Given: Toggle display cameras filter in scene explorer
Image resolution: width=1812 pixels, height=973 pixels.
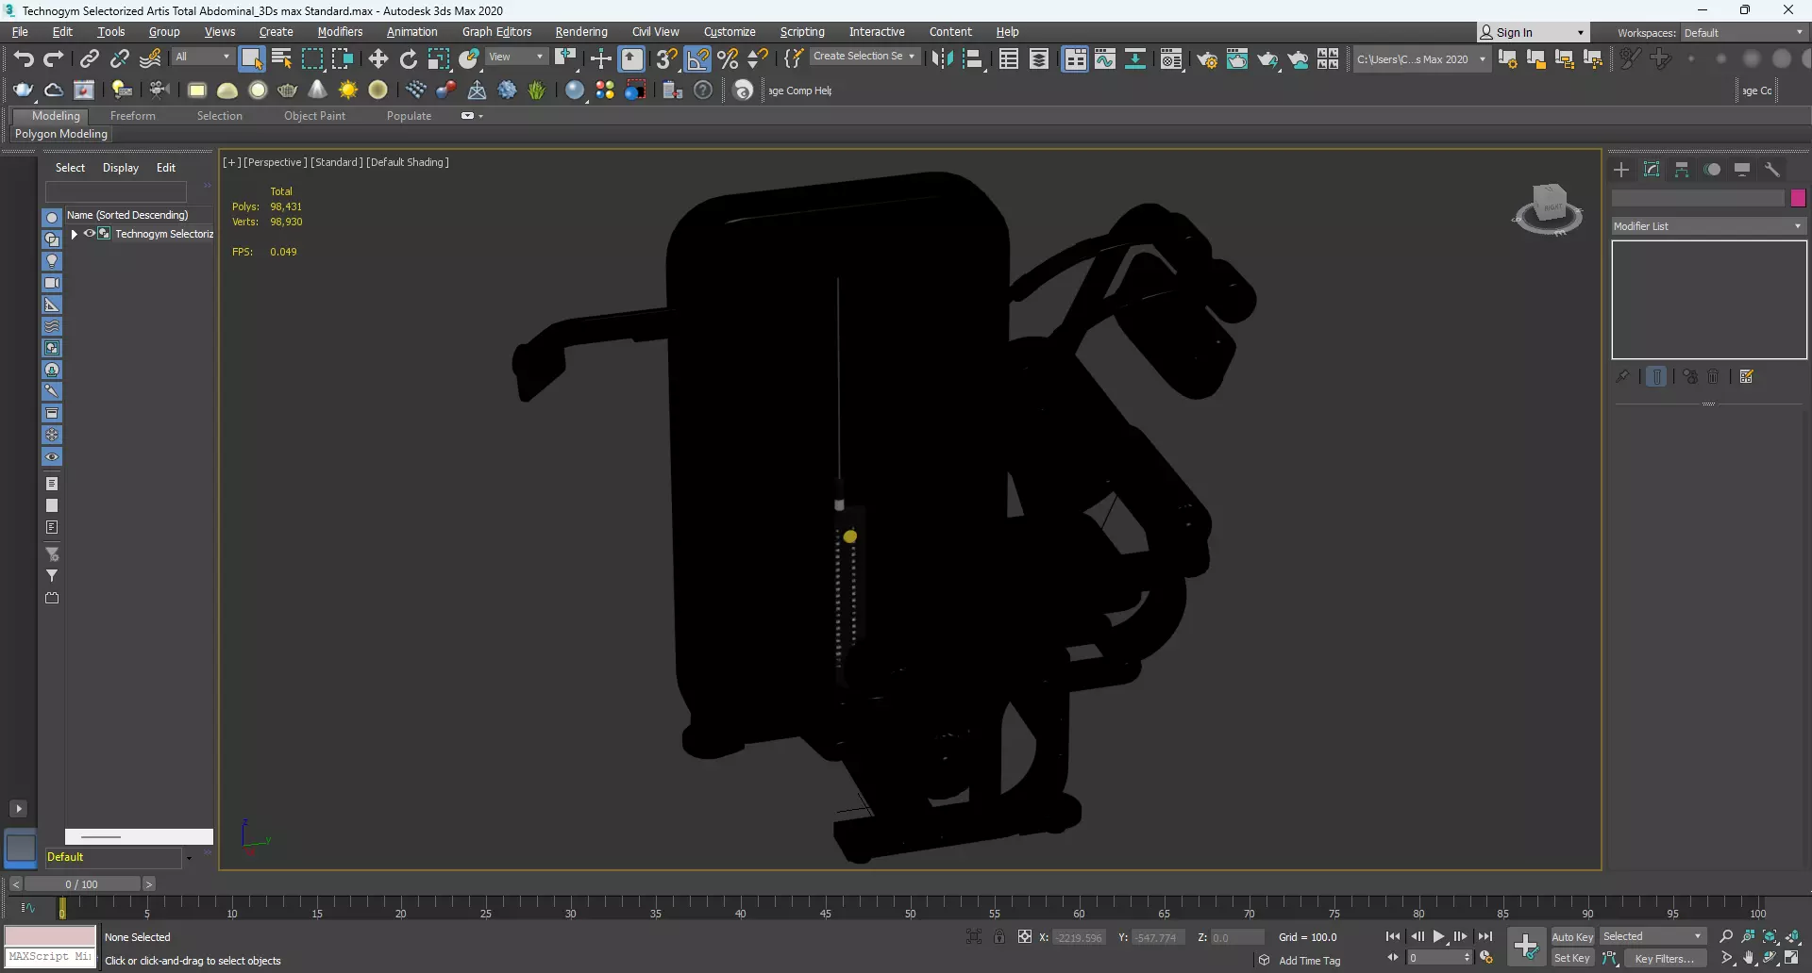Looking at the screenshot, I should coord(52,283).
